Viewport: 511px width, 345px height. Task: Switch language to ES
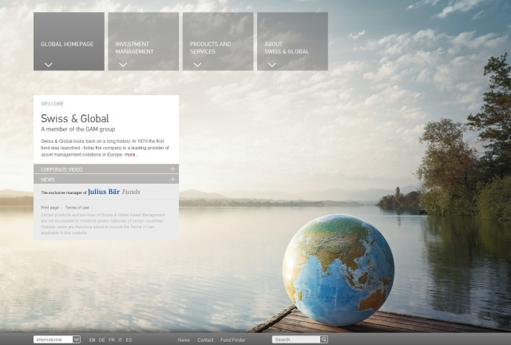pos(129,340)
